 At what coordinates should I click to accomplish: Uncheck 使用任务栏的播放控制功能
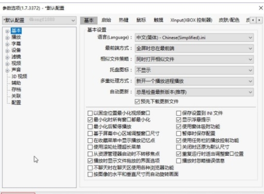(179, 141)
